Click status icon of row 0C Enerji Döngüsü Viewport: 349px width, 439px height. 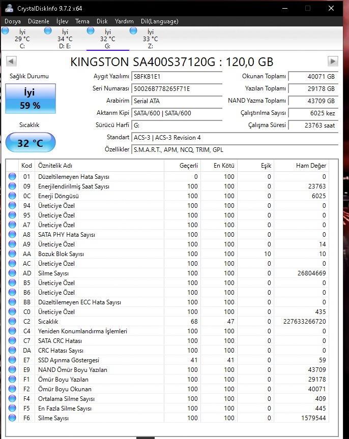(12, 196)
